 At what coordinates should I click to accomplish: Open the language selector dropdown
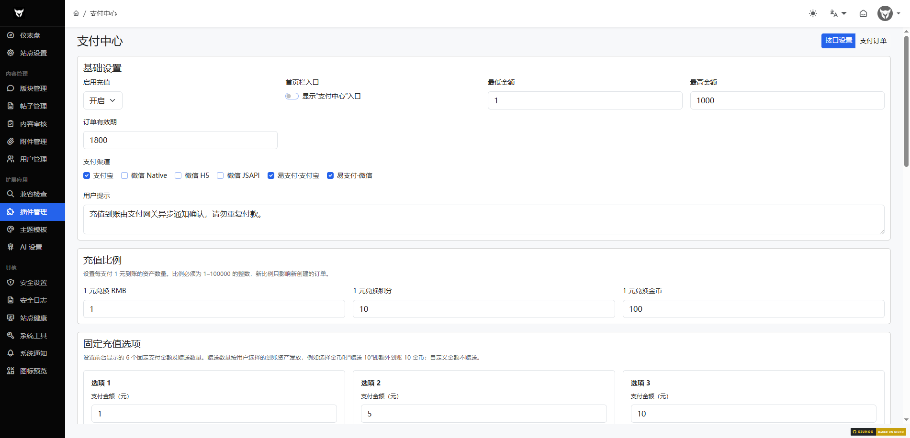(838, 13)
